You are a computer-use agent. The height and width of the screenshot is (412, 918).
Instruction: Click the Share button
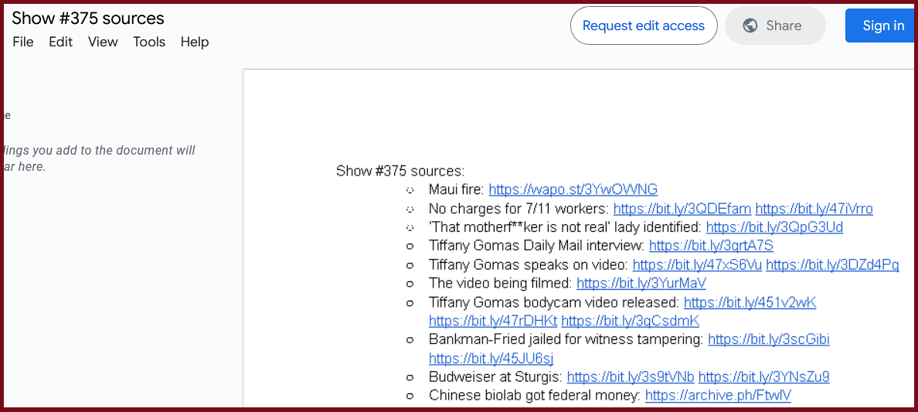tap(775, 26)
